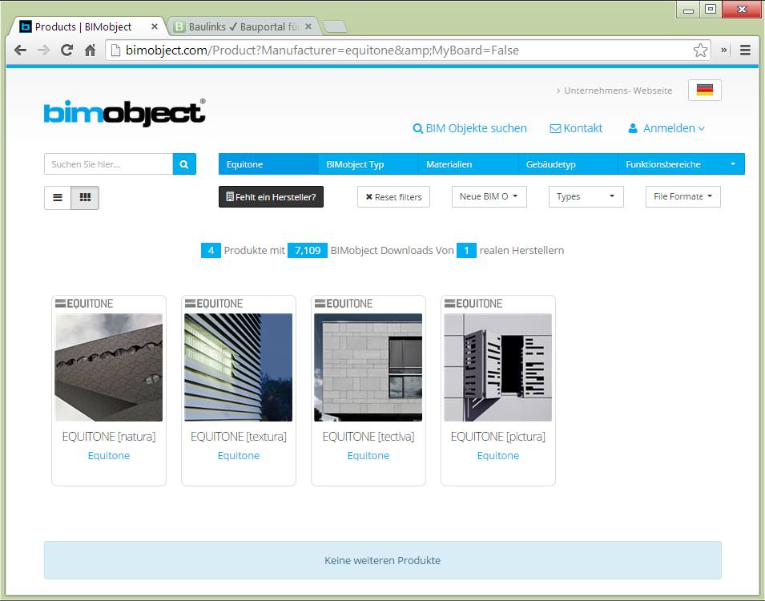Open the browser home icon
The width and height of the screenshot is (765, 601).
tap(90, 50)
